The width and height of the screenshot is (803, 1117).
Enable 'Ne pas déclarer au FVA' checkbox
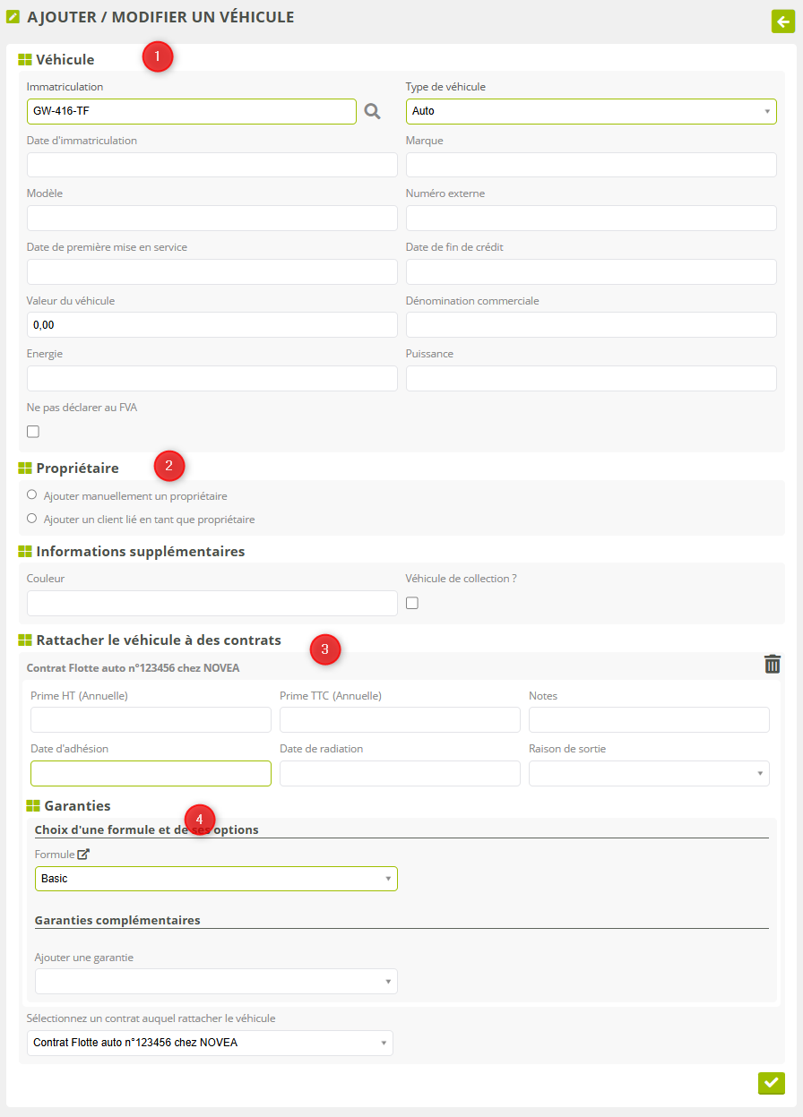click(x=33, y=432)
